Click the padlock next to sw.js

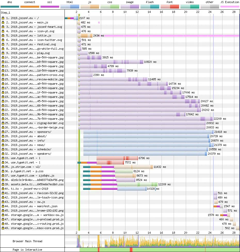(2, 202)
